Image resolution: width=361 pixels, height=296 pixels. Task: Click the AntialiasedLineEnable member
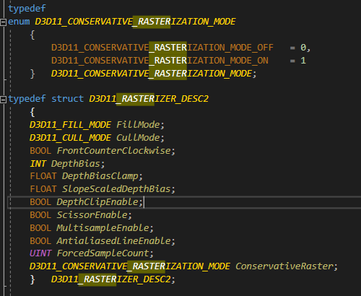114,241
